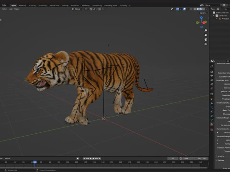Open proportional editing falloff menu
Screen dimensions: 230x172
103,9
